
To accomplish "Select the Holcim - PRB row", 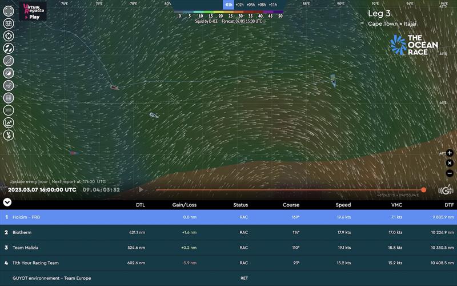I will pyautogui.click(x=228, y=217).
